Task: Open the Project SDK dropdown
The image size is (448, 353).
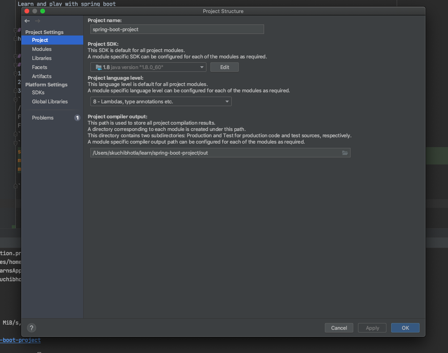Action: click(x=202, y=67)
